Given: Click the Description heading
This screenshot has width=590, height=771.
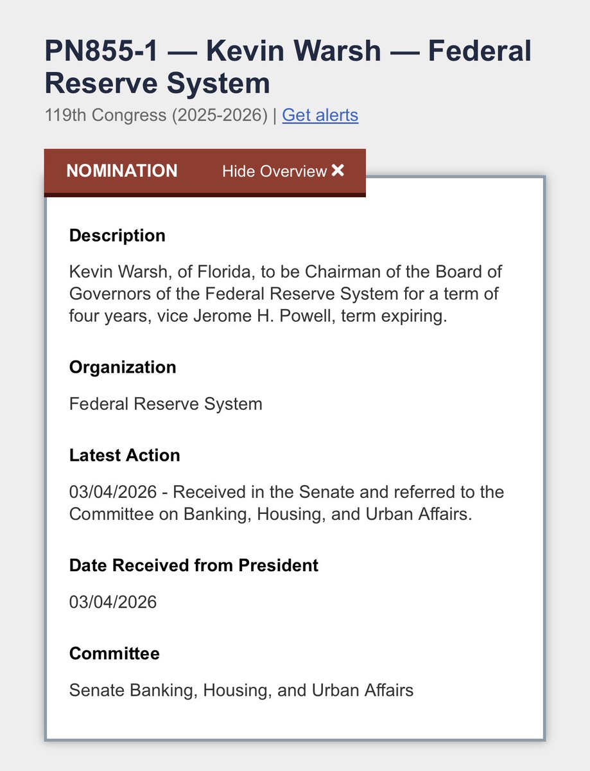Looking at the screenshot, I should pyautogui.click(x=117, y=236).
